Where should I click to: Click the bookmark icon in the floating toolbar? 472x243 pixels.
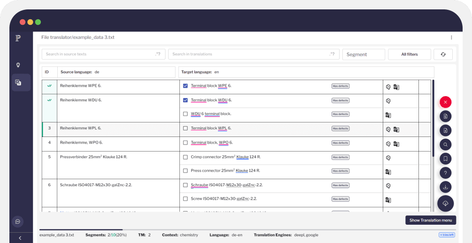tap(446, 159)
